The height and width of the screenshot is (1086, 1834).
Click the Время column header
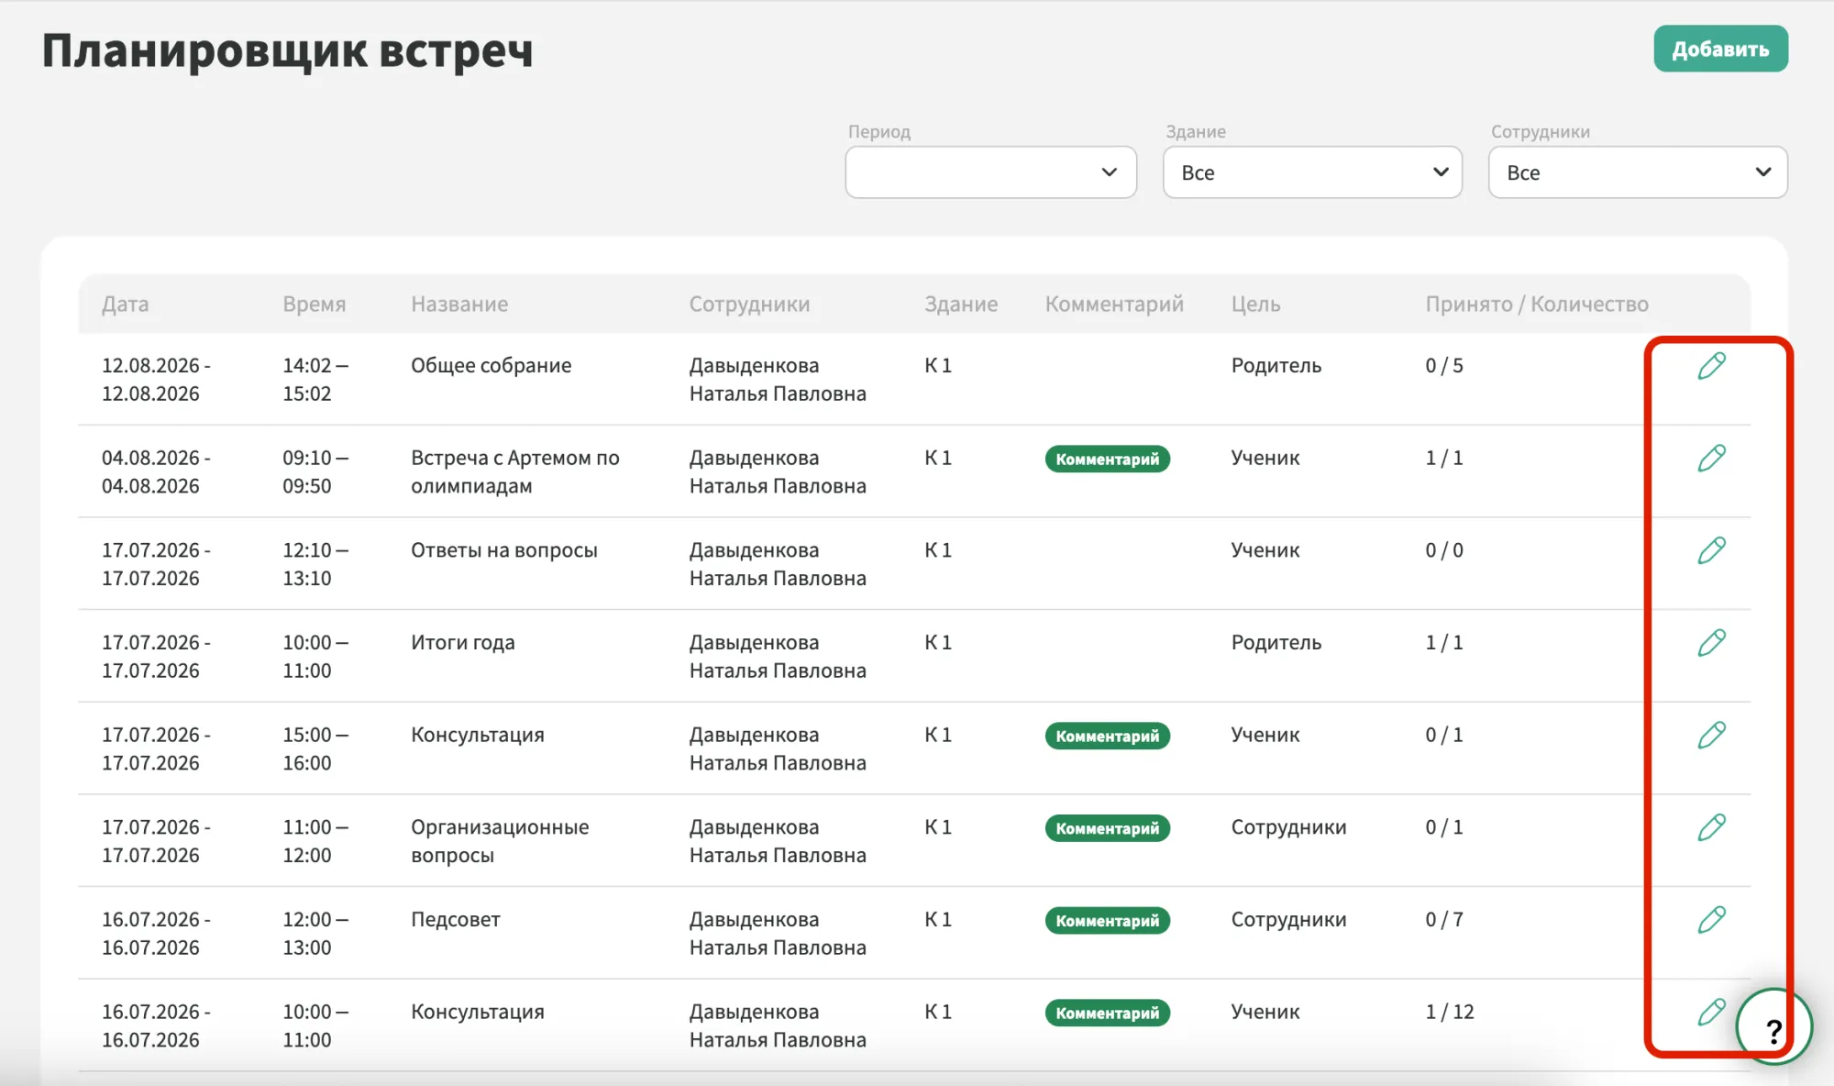point(314,304)
